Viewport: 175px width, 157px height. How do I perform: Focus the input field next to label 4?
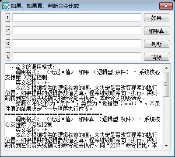[x=77, y=57]
